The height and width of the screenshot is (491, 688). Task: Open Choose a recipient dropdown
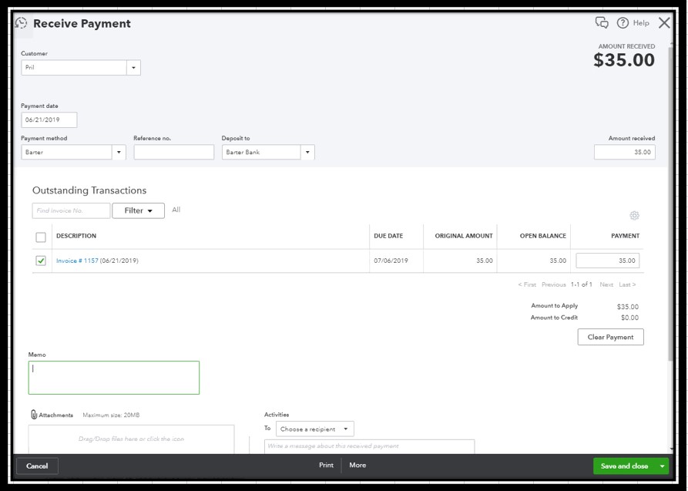point(314,429)
